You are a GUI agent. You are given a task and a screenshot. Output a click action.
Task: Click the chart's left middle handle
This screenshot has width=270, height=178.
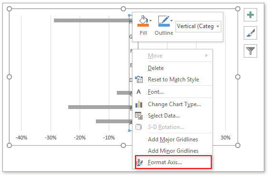click(x=9, y=77)
